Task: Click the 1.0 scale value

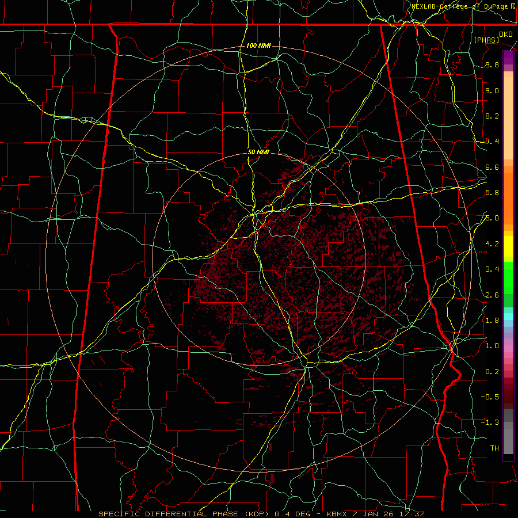Action: (x=492, y=346)
